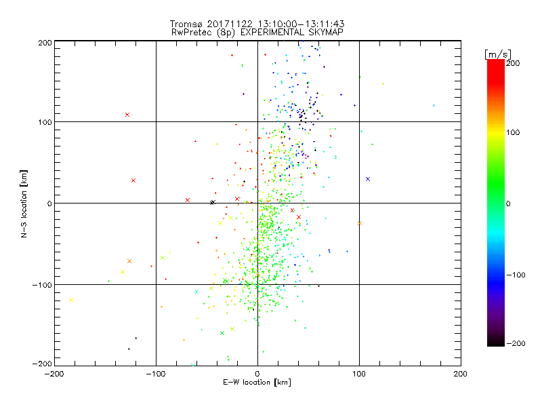542x407 pixels.
Task: Click the yellow X marker near bottom-left corner
Action: click(x=71, y=300)
